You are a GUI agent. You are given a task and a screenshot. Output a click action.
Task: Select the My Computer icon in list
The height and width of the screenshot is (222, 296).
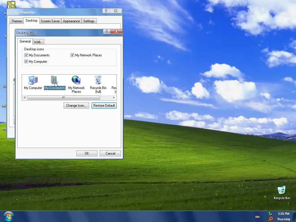(x=33, y=82)
